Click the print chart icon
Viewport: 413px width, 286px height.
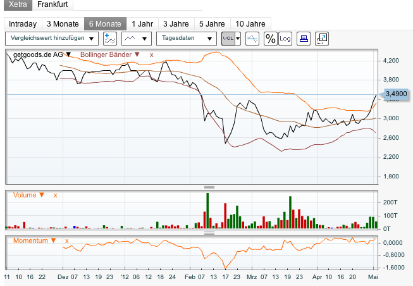tap(304, 39)
